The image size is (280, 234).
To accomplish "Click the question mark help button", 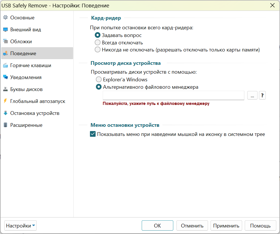I will coord(262,95).
